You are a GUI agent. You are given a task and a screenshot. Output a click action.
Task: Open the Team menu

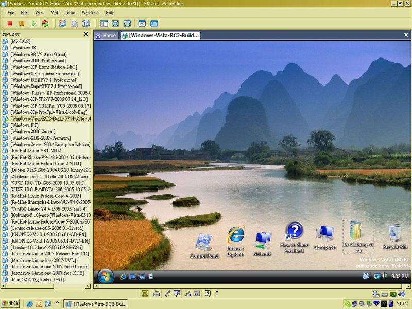[x=70, y=13]
